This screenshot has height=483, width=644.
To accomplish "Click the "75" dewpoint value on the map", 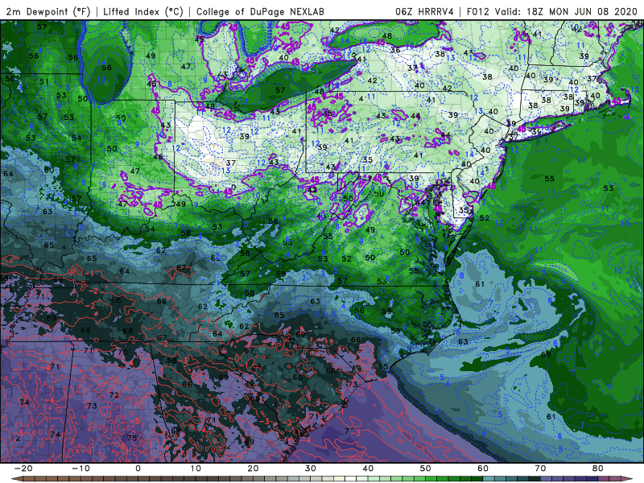I will pyautogui.click(x=132, y=438).
